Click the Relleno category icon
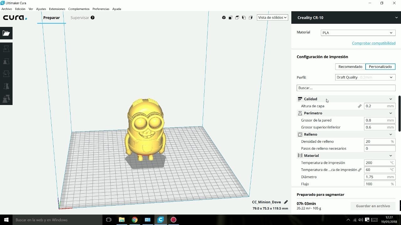401x225 pixels. coord(300,134)
